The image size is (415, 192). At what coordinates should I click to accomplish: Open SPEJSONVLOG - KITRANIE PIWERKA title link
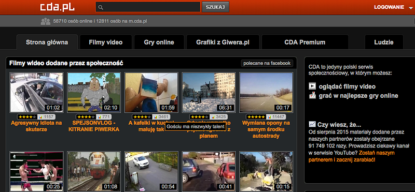click(x=94, y=126)
